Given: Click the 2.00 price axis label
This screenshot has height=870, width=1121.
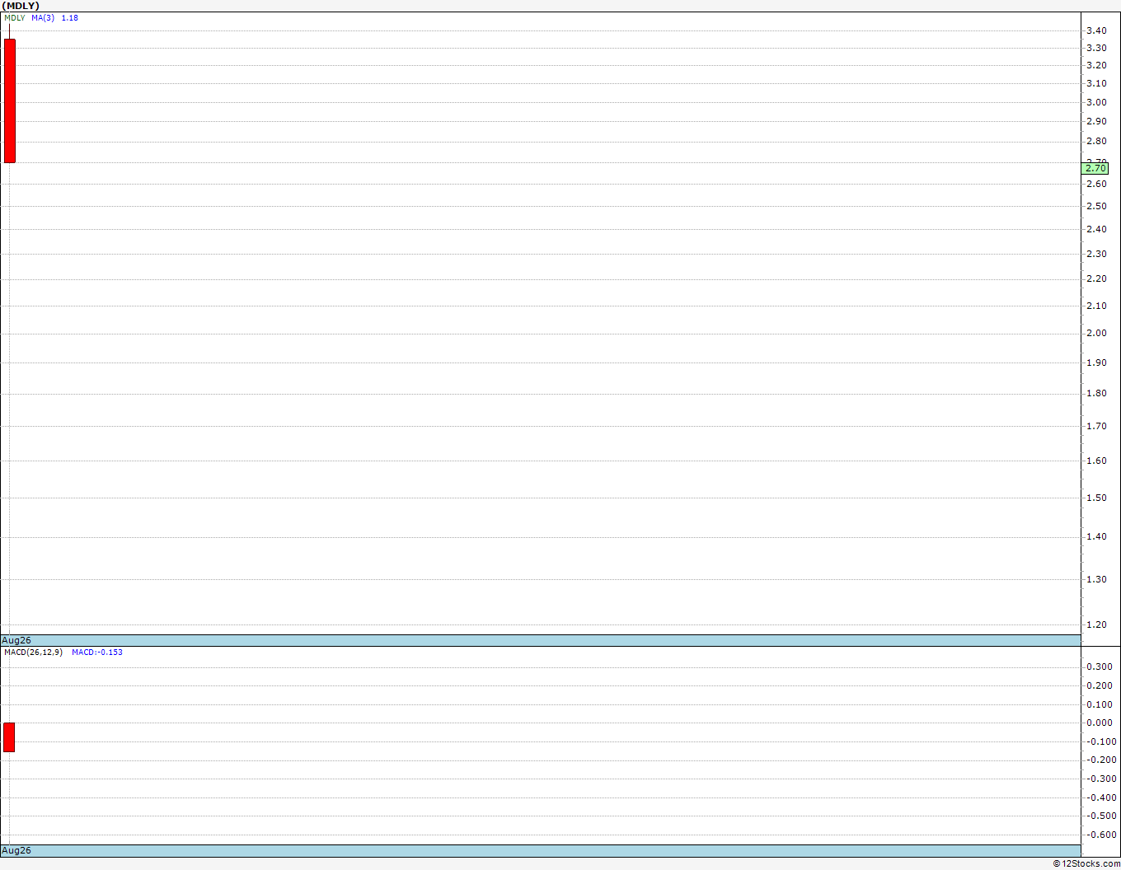Looking at the screenshot, I should coord(1096,333).
